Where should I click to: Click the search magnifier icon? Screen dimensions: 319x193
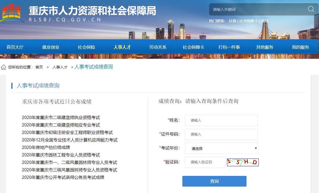tap(310, 9)
